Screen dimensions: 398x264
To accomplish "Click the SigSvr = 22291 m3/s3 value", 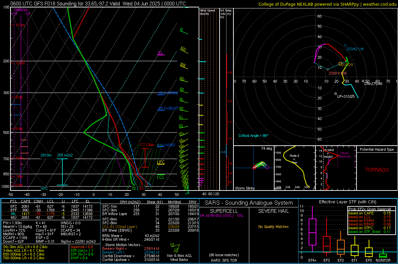I will (x=78, y=242).
